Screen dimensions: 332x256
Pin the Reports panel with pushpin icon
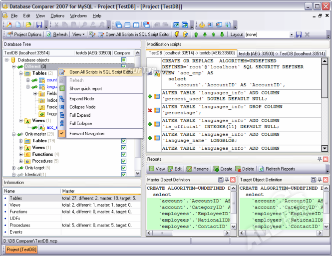[320, 159]
